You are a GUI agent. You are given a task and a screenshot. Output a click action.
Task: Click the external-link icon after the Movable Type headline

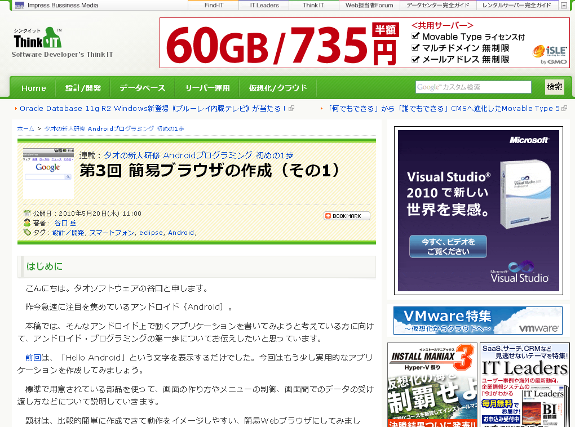click(x=564, y=109)
